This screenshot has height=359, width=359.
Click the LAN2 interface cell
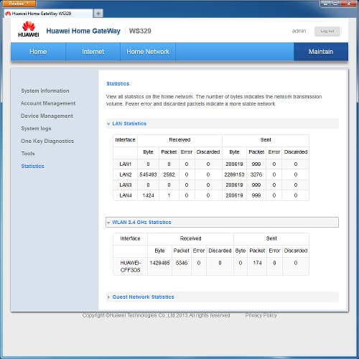click(x=126, y=174)
